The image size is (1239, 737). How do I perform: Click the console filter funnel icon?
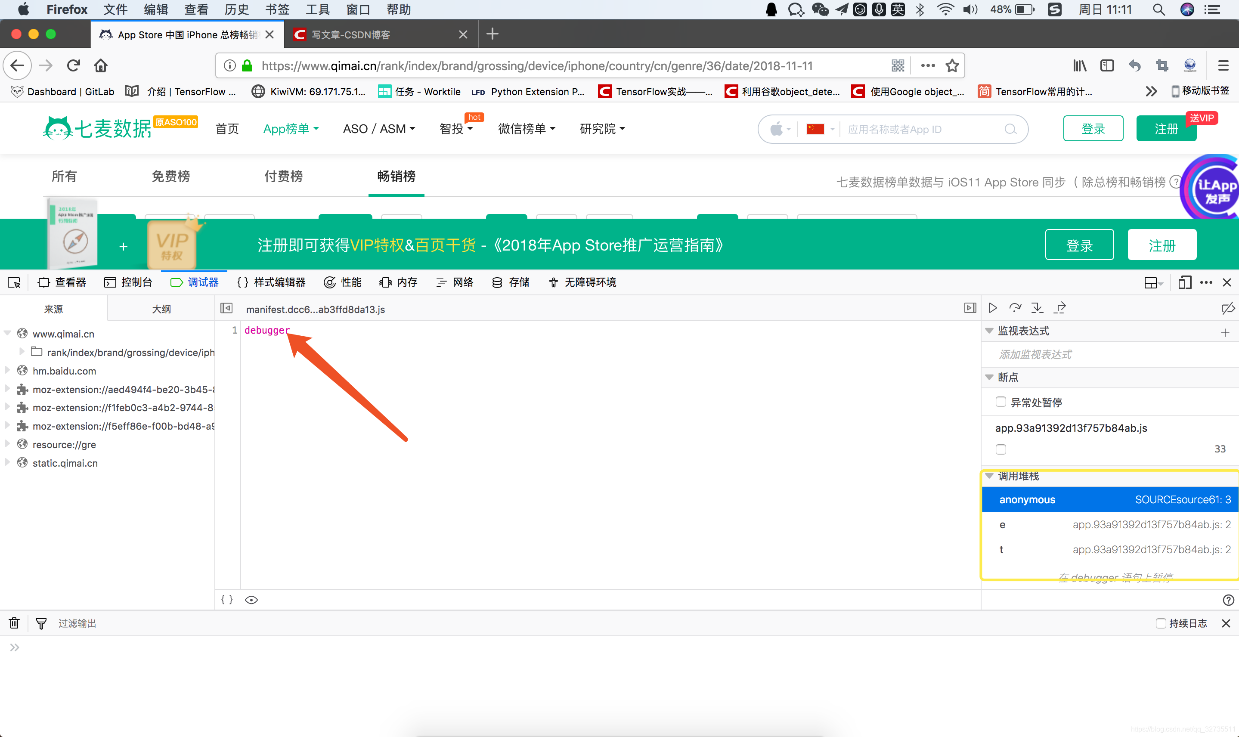click(41, 623)
